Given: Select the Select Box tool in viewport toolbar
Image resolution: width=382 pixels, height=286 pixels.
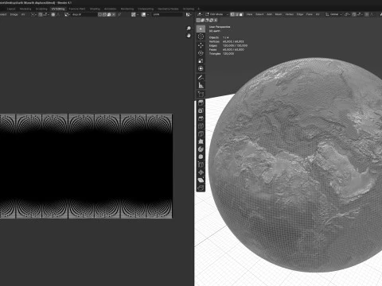Looking at the screenshot, I should pos(201,29).
